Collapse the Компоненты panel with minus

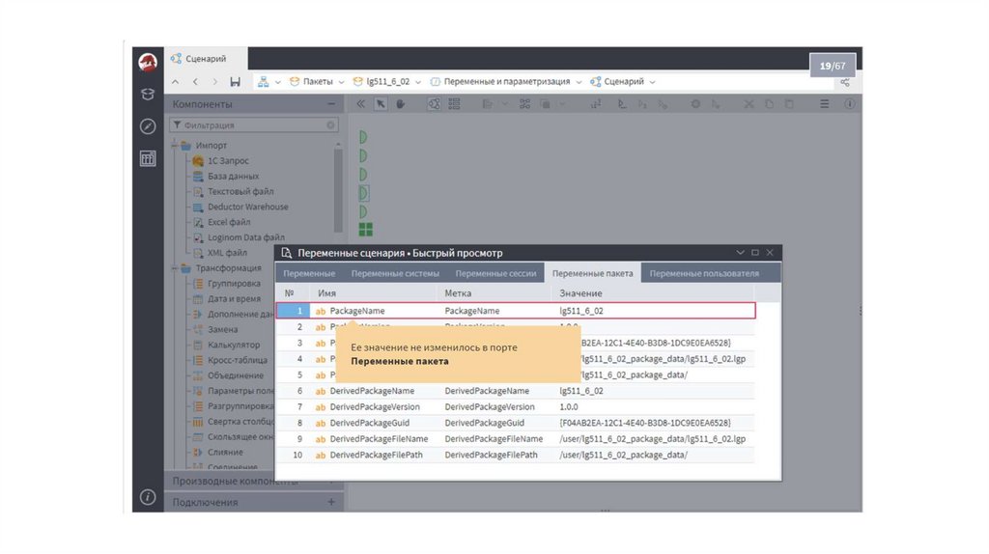click(x=331, y=104)
